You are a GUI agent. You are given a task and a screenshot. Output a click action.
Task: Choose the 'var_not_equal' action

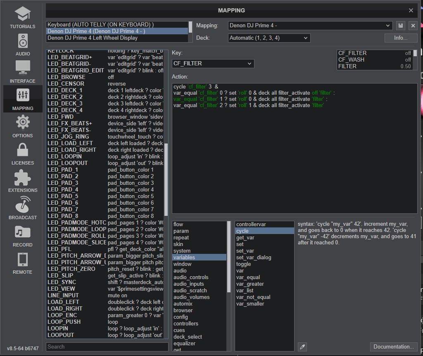pos(264,297)
